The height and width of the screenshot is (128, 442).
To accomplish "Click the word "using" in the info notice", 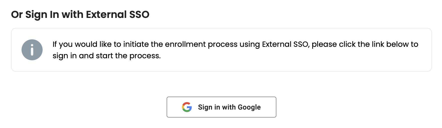I will (250, 44).
